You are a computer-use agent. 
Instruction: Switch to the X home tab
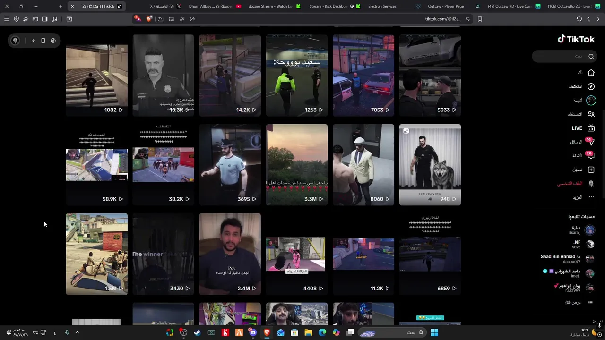pos(164,6)
